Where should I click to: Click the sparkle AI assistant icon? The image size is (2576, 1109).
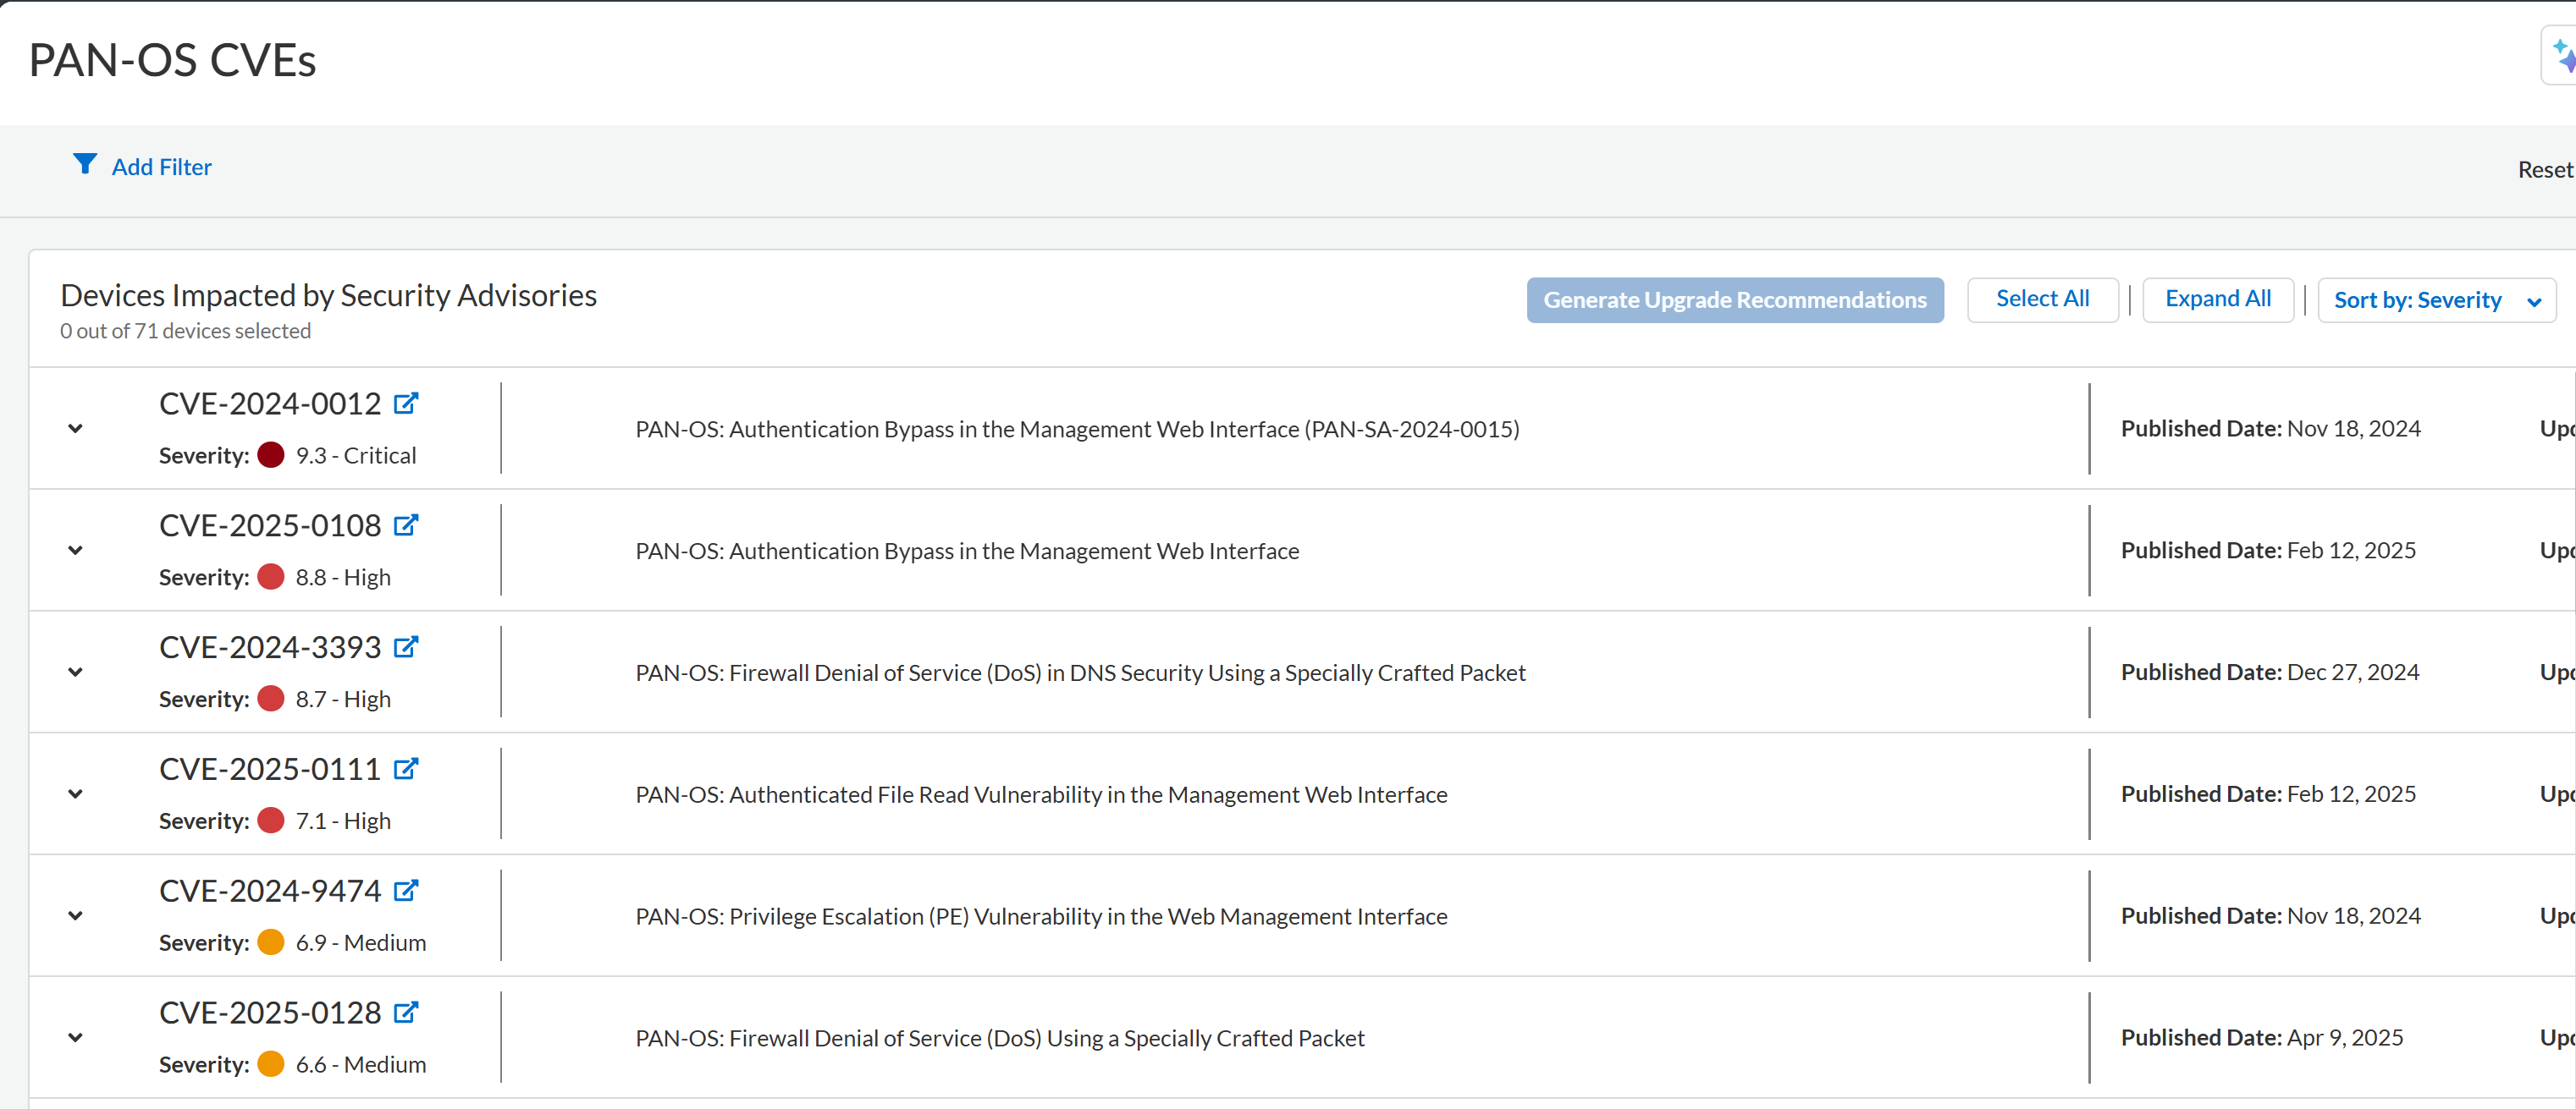(x=2562, y=55)
